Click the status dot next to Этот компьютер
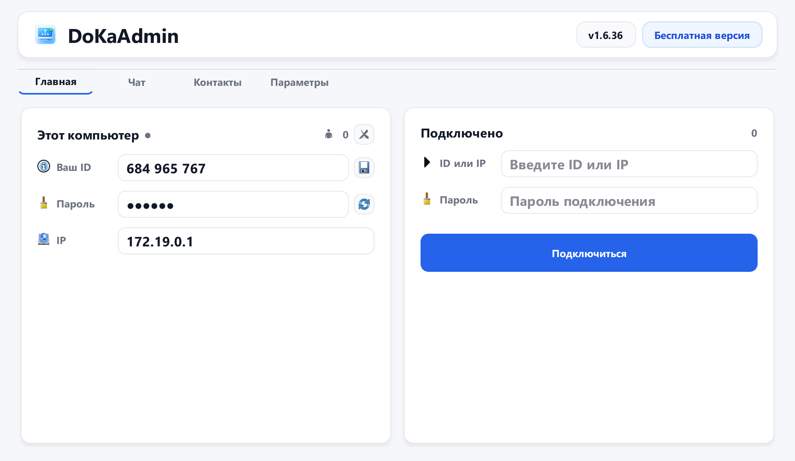 (x=148, y=136)
